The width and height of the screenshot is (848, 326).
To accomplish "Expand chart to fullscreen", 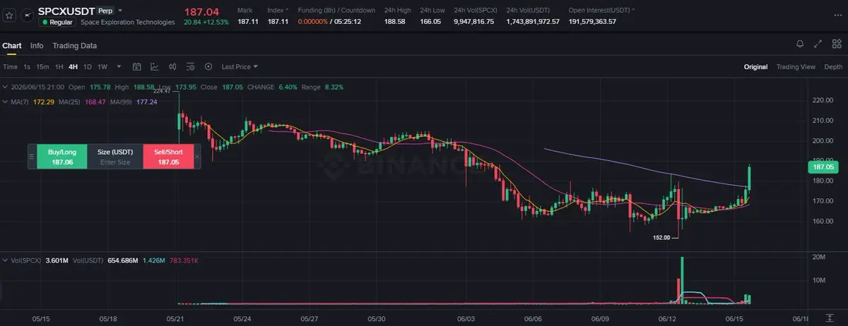I will tap(818, 44).
